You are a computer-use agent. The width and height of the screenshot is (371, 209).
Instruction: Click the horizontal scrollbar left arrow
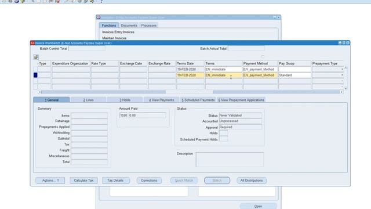(39, 92)
